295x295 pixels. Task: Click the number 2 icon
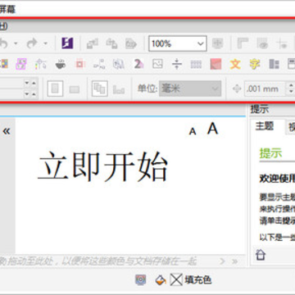(x=138, y=64)
